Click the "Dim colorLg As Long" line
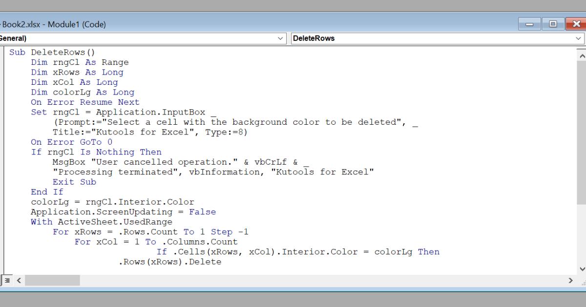The width and height of the screenshot is (586, 307). coord(83,92)
